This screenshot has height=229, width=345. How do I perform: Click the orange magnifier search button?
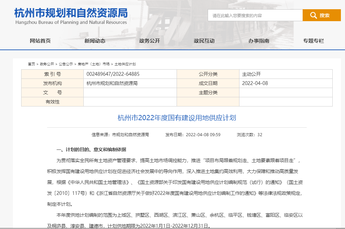(x=321, y=15)
